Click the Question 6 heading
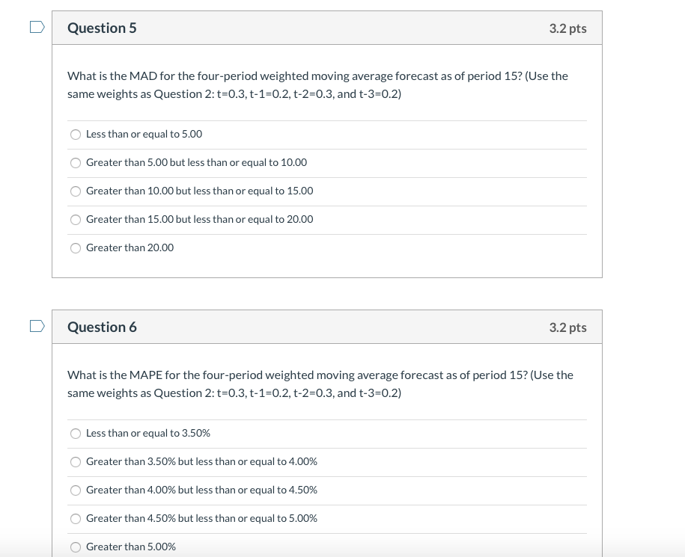 pyautogui.click(x=102, y=327)
